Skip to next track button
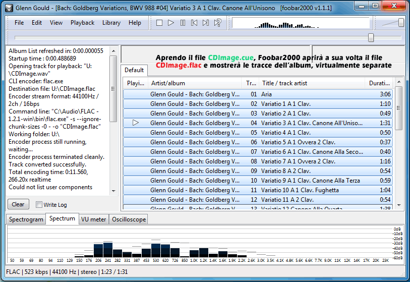Image resolution: width=410 pixels, height=282 pixels. (x=206, y=23)
